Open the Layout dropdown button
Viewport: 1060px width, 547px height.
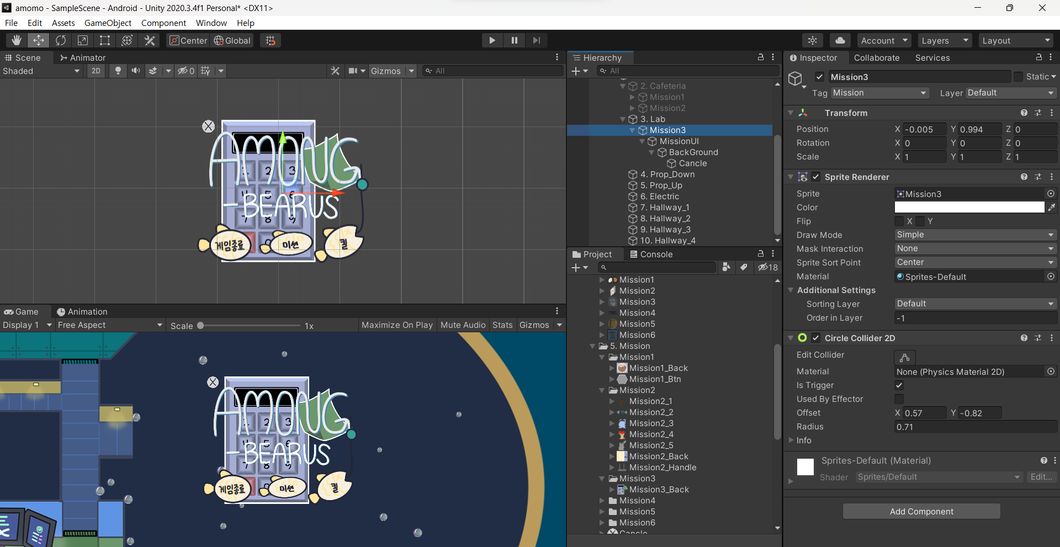click(x=1016, y=40)
